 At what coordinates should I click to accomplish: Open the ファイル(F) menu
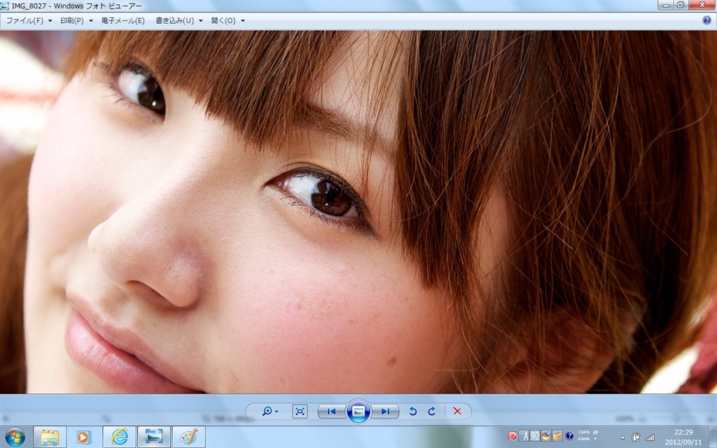29,20
